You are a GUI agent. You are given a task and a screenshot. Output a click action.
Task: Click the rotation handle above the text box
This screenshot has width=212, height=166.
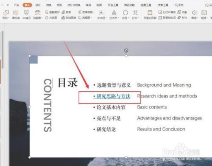pyautogui.click(x=126, y=51)
